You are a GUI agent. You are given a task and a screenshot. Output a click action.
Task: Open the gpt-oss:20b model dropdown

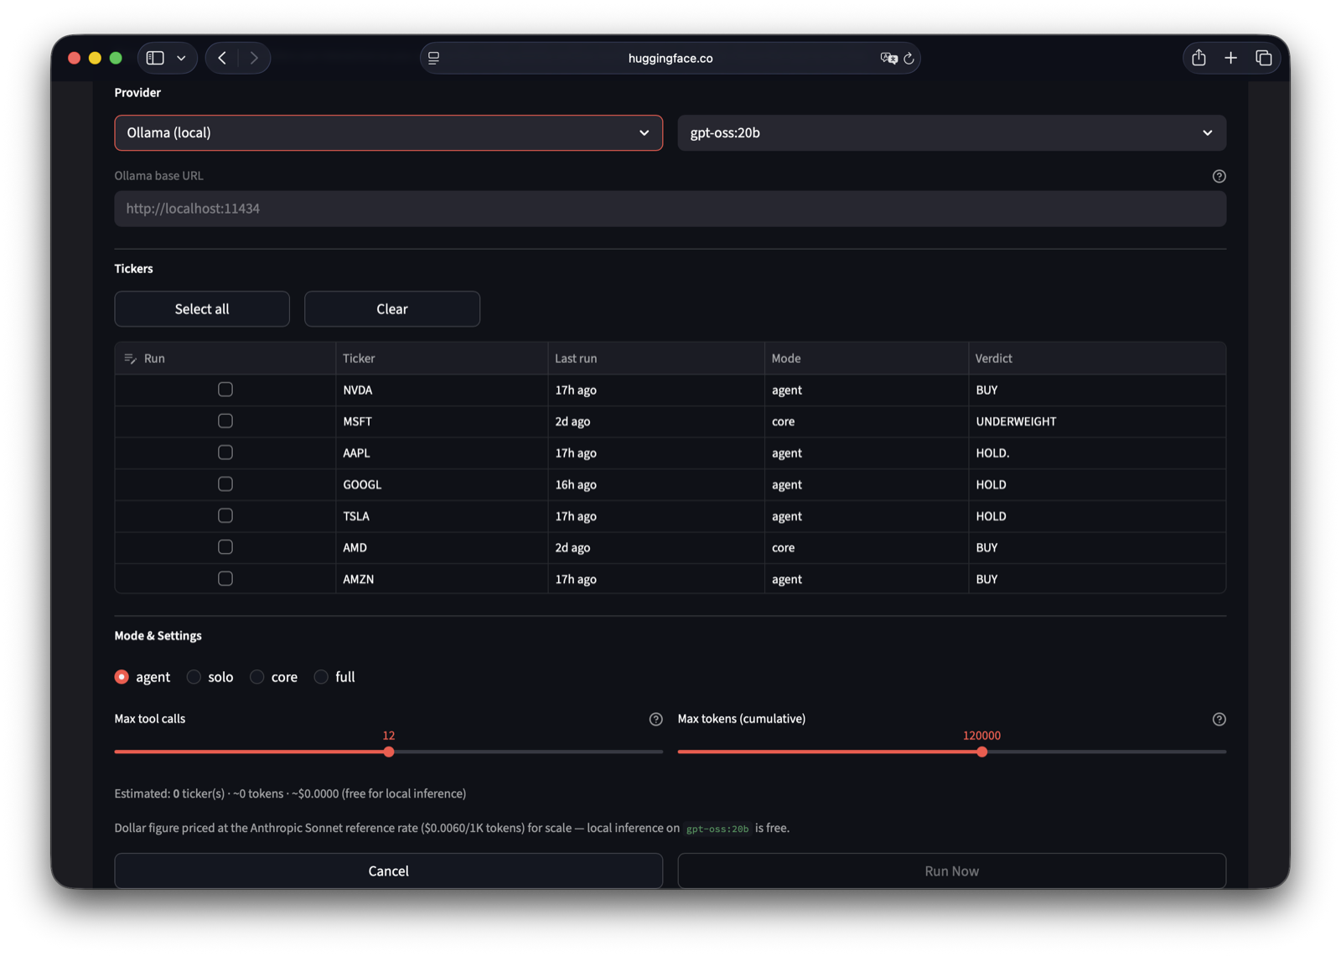(951, 132)
